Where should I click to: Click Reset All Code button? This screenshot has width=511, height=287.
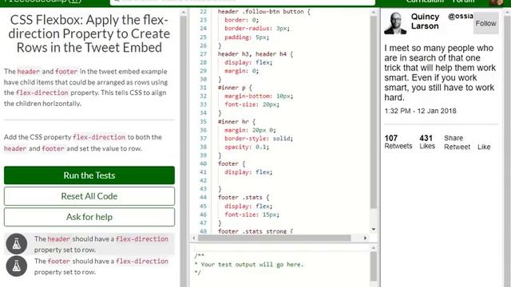pyautogui.click(x=89, y=196)
